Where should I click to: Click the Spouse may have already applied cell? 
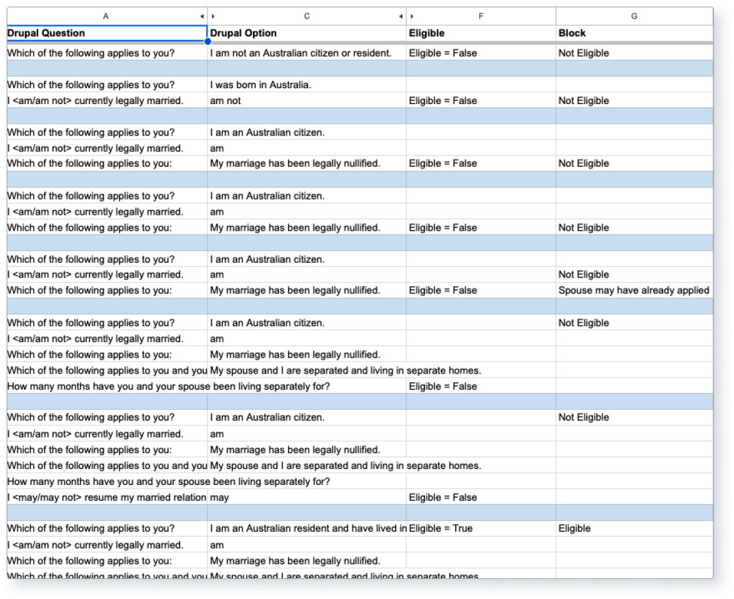coord(634,290)
